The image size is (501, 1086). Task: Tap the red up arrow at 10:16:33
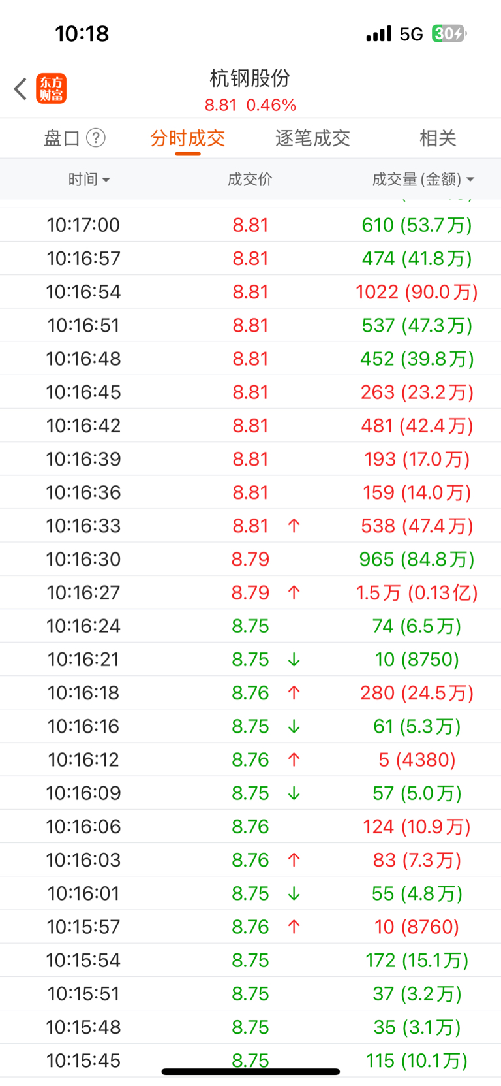(294, 526)
